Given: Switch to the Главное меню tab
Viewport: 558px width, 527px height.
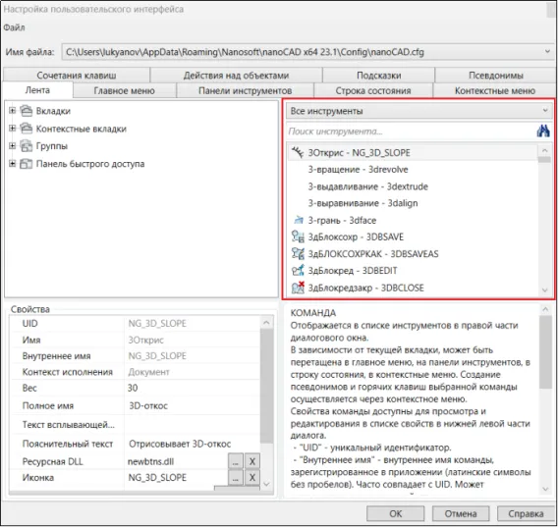Looking at the screenshot, I should [124, 90].
